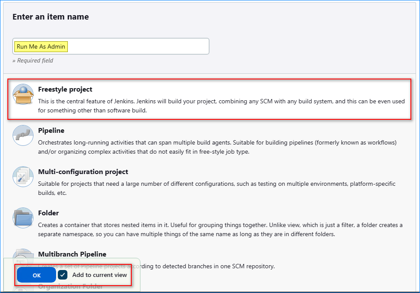Image resolution: width=420 pixels, height=293 pixels.
Task: Click the Folder description about nested items
Action: pyautogui.click(x=220, y=229)
